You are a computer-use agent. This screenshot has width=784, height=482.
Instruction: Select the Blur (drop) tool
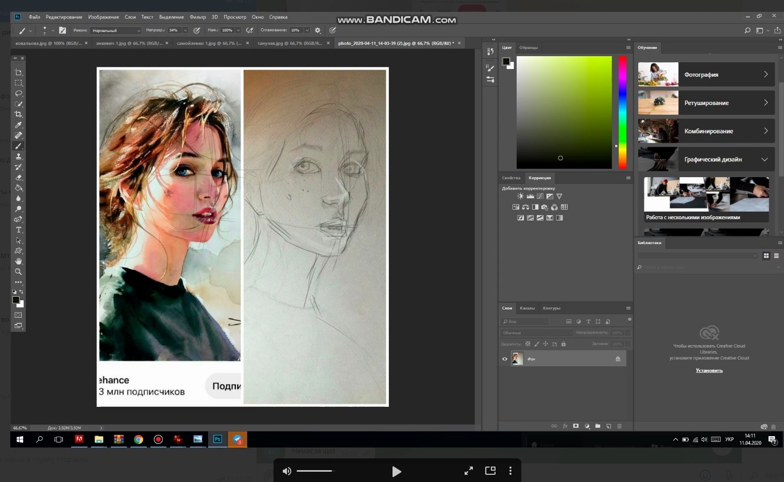coord(19,198)
